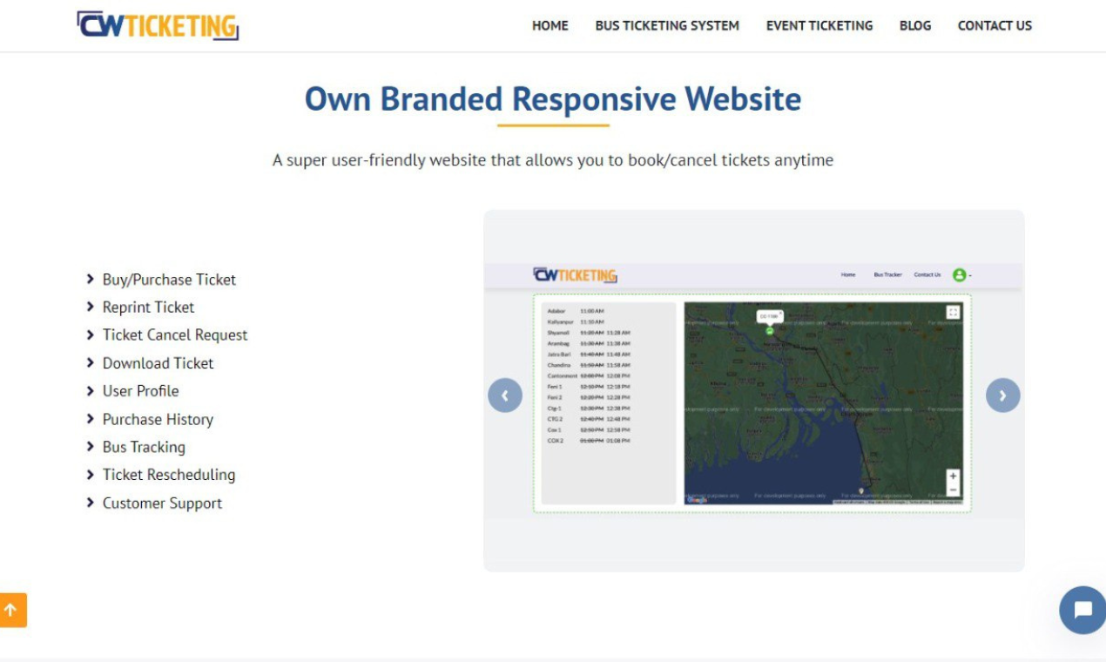
Task: Select the 'User Profile' list text
Action: pyautogui.click(x=140, y=391)
